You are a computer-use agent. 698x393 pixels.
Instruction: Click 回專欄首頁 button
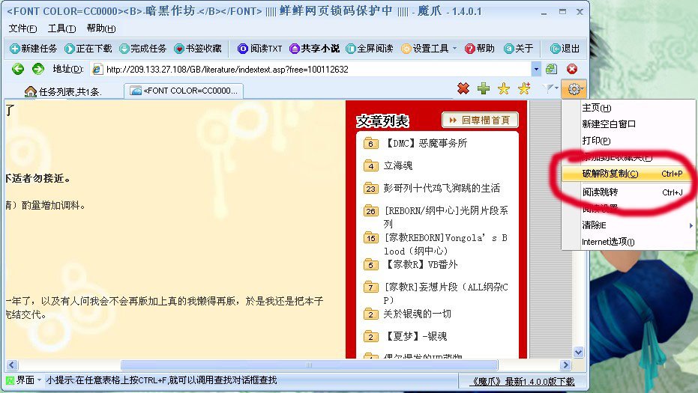(480, 120)
